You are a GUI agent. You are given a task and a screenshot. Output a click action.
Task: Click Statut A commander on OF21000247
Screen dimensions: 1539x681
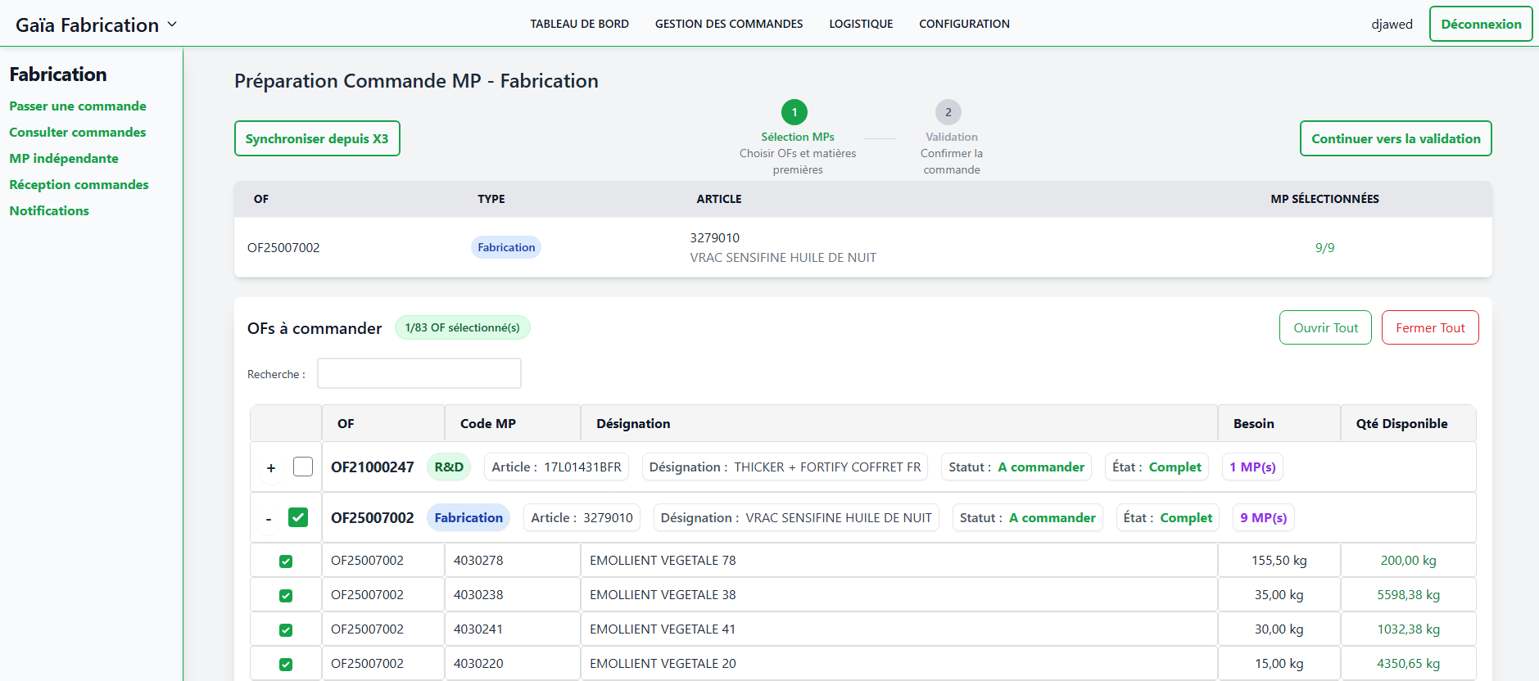pyautogui.click(x=1016, y=467)
